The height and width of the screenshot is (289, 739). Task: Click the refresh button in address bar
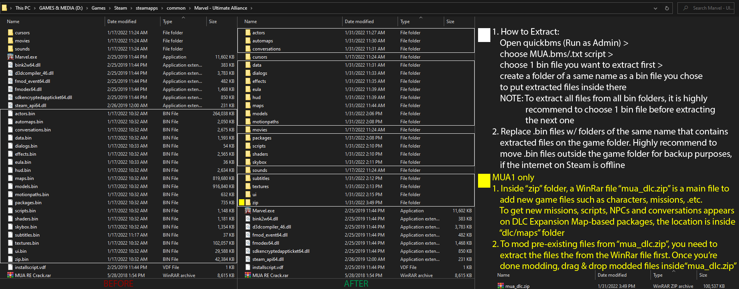point(667,8)
